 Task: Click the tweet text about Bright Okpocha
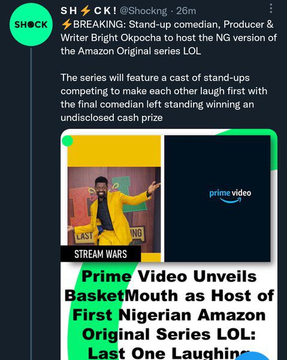coord(169,38)
